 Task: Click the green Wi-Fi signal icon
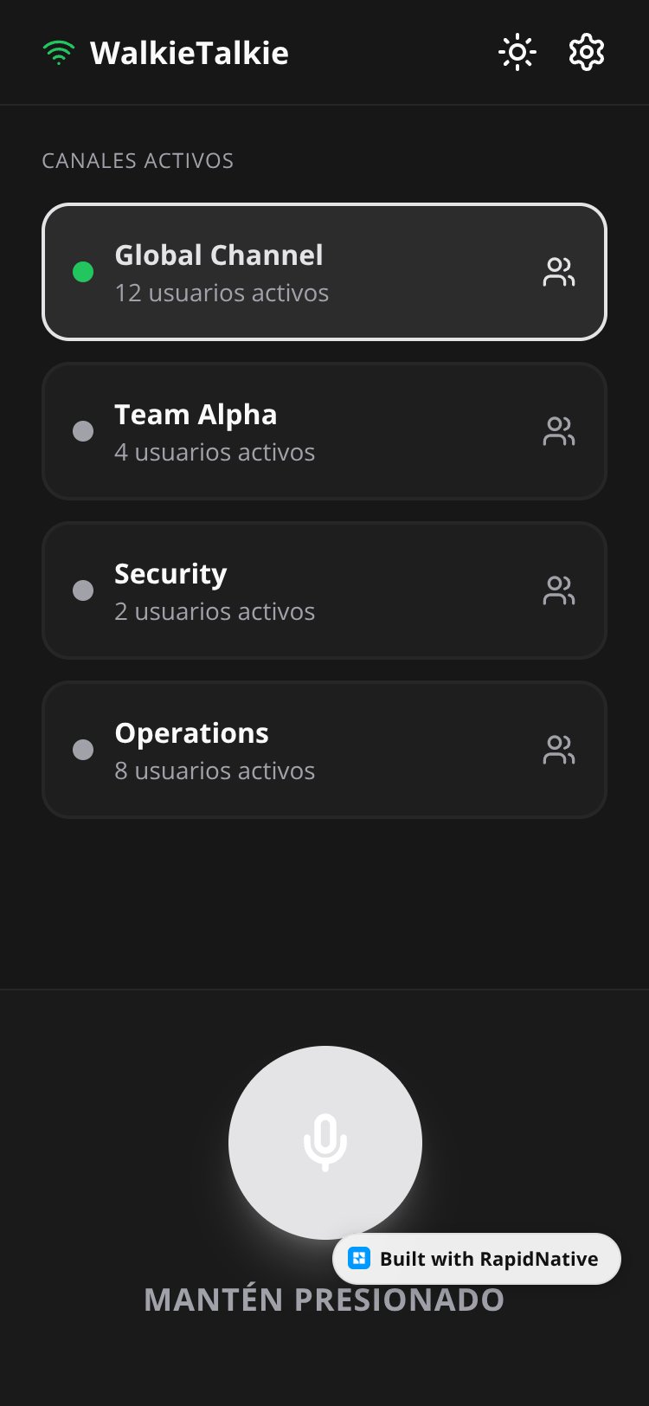point(59,53)
